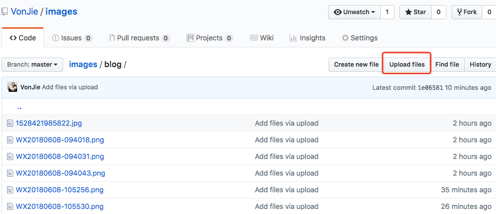Screen dimensions: 496x214
Task: Click 'blog' in the path breadcrumb
Action: [x=113, y=65]
